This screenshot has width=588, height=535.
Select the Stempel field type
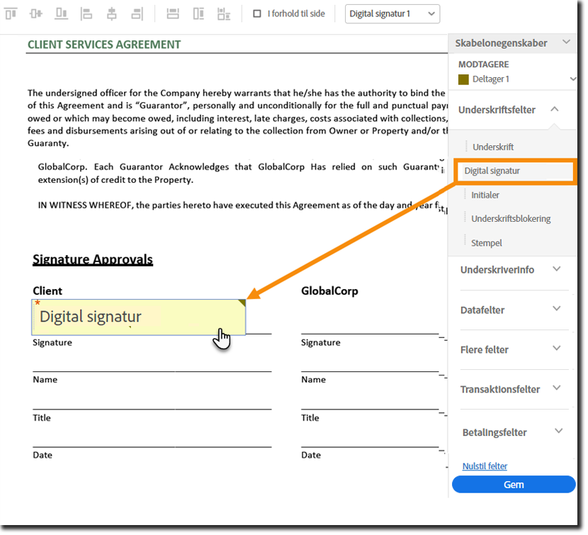pos(487,242)
